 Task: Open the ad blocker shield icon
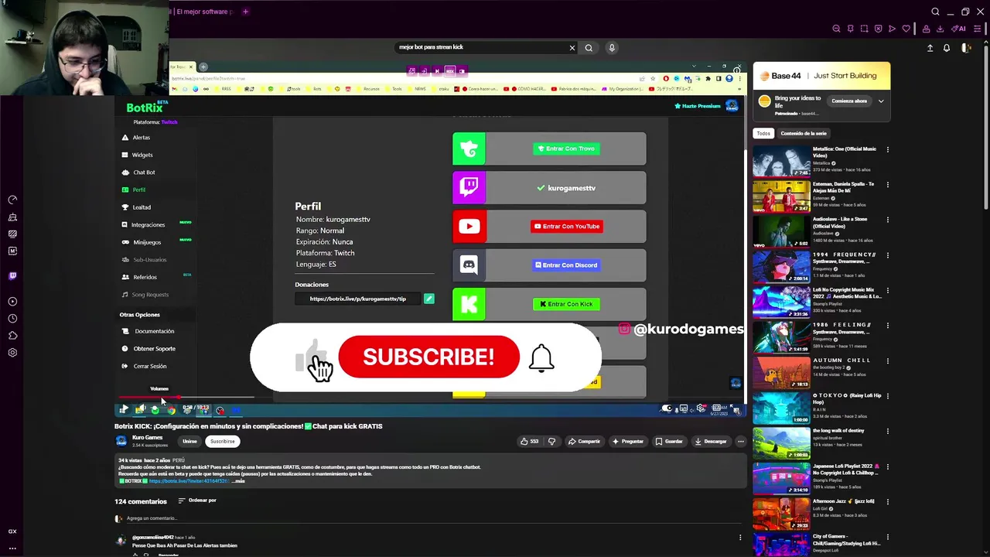click(878, 29)
